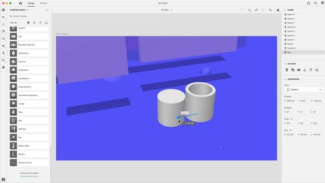Image resolution: width=325 pixels, height=183 pixels.
Task: Toggle the images filter icon
Action: pyautogui.click(x=46, y=22)
